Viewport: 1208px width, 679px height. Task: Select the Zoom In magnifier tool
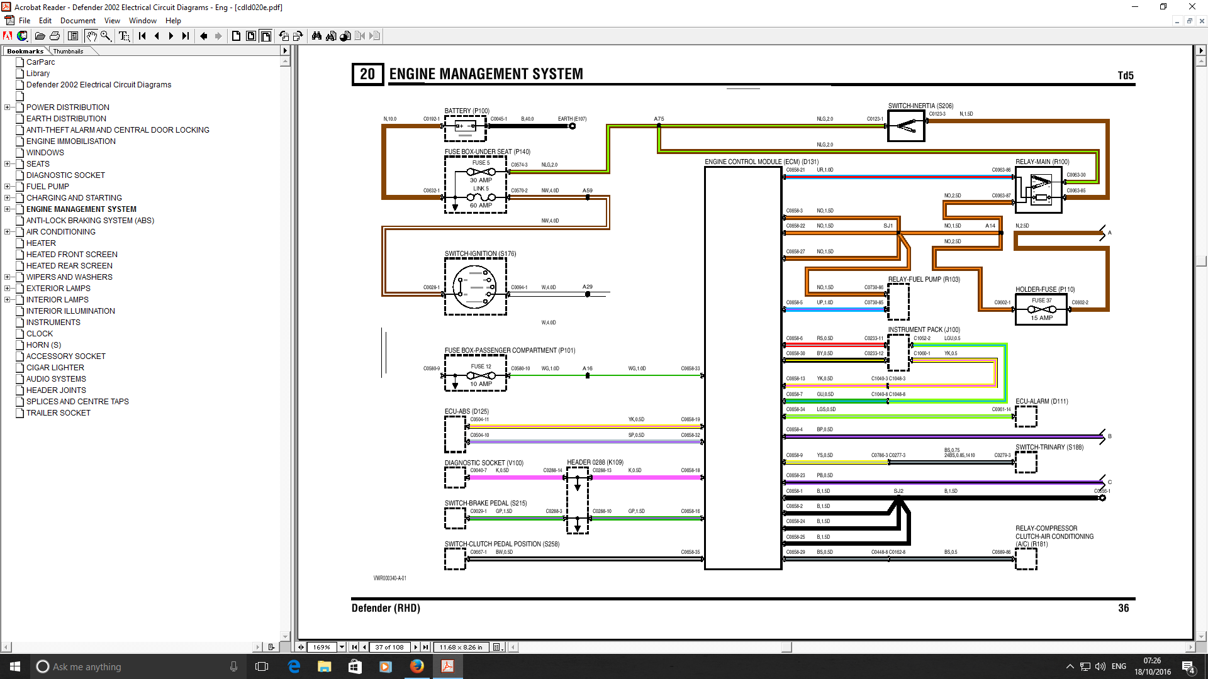click(106, 36)
